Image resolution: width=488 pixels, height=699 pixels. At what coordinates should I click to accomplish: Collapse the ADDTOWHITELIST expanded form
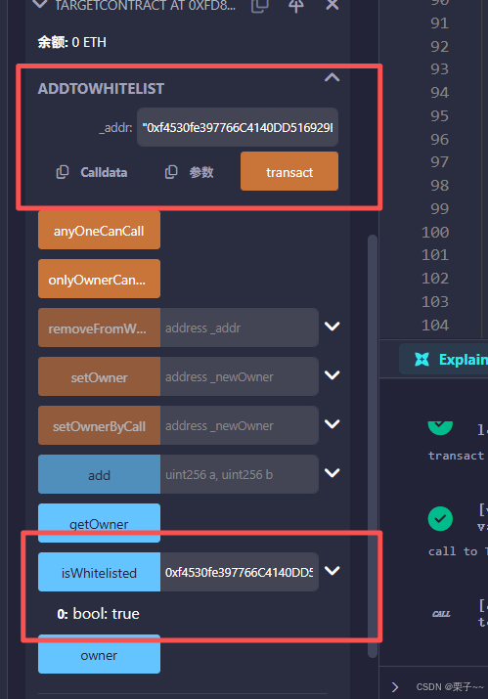[x=332, y=77]
